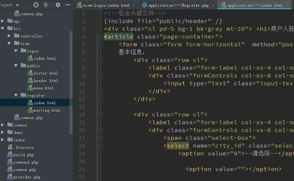
Task: Fold the form tag at line 5
Action: click(101, 45)
